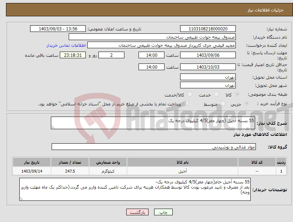This screenshot has height=222, width=293.
Task: Click the اطلاعات کالاهای مورد نیاز heading
Action: click(x=260, y=134)
